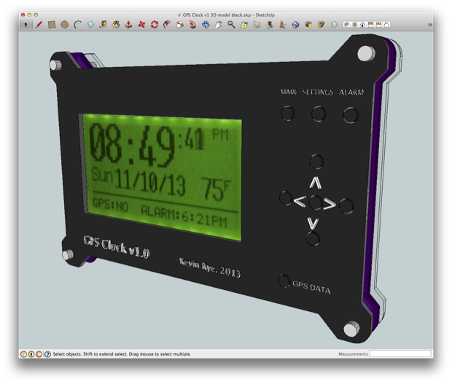The image size is (452, 384).
Task: Select the Select arrow tool
Action: tap(26, 25)
